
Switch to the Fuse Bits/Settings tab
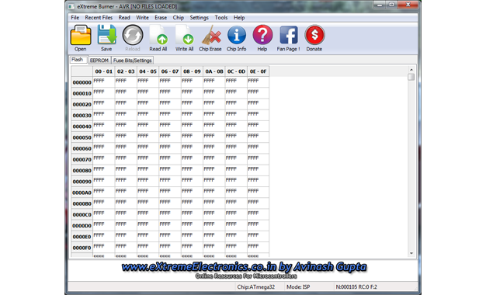132,60
